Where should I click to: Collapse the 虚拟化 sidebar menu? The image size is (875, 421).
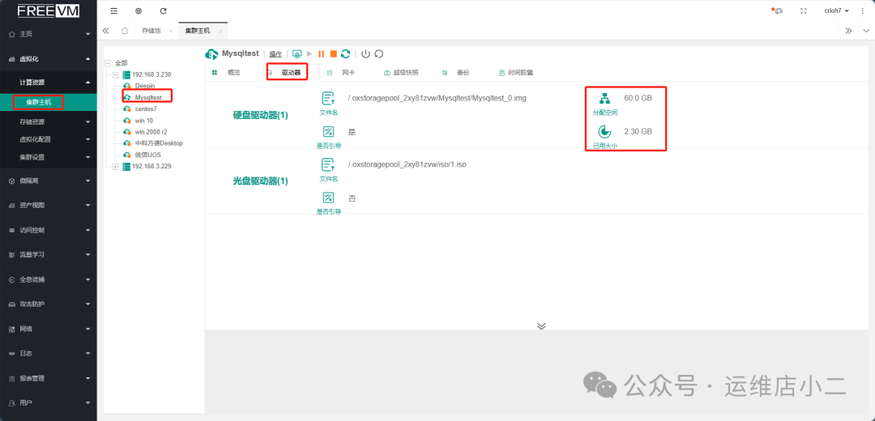point(49,58)
